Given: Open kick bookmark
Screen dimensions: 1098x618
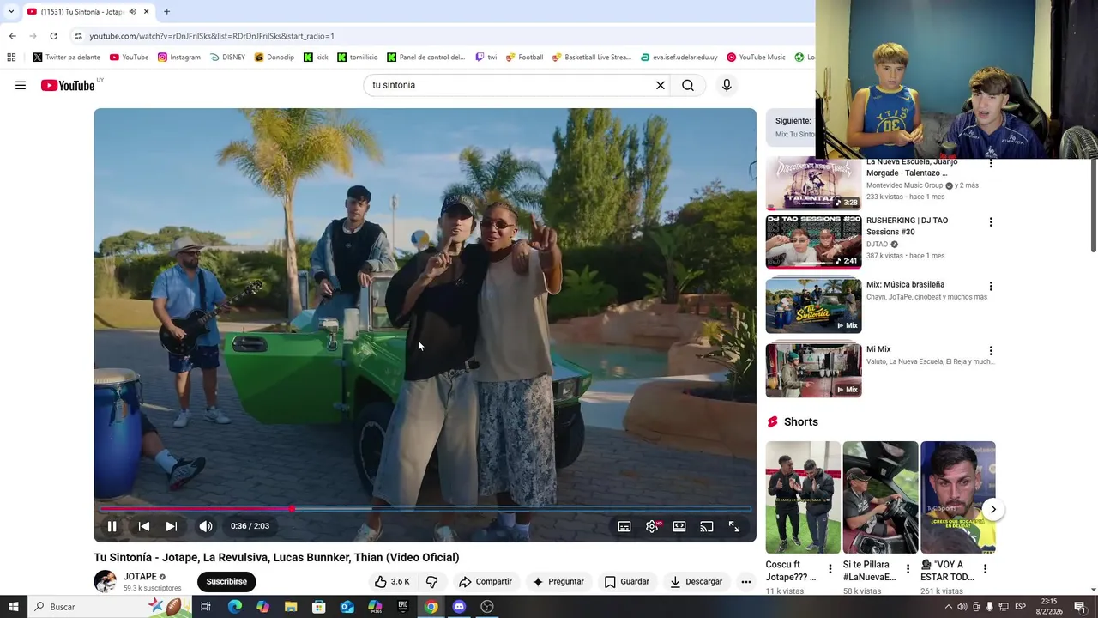Looking at the screenshot, I should pos(316,58).
